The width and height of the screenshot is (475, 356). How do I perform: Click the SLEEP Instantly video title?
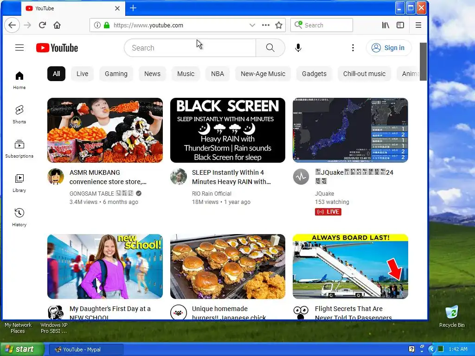231,177
